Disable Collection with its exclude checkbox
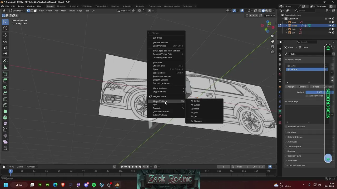This screenshot has height=189, width=337. coord(326,19)
